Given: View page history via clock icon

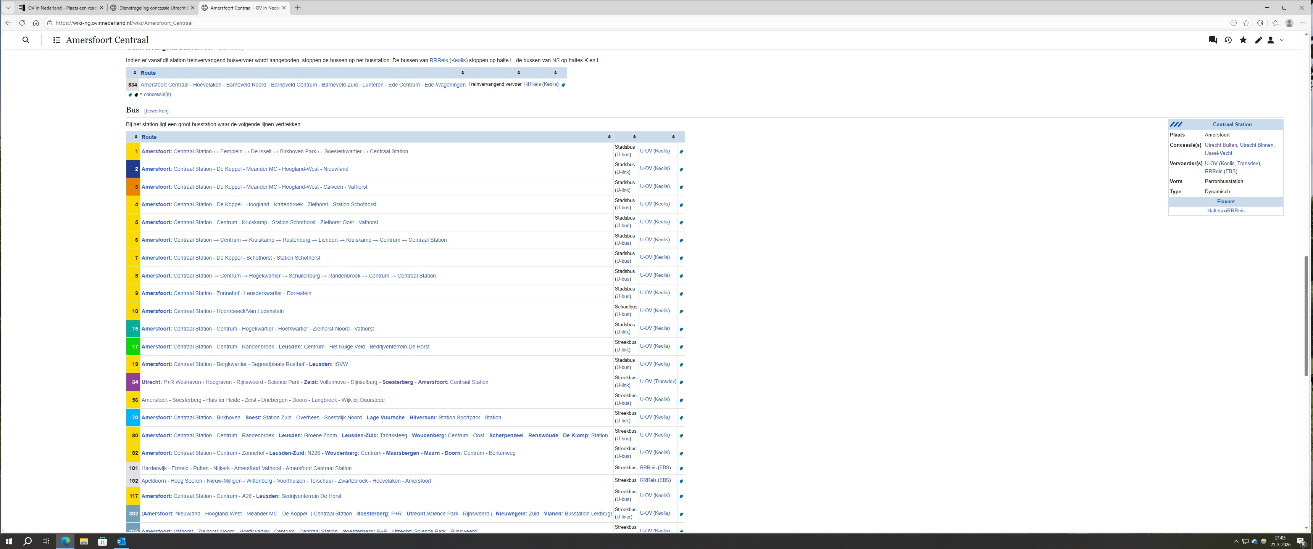Looking at the screenshot, I should (x=1228, y=40).
